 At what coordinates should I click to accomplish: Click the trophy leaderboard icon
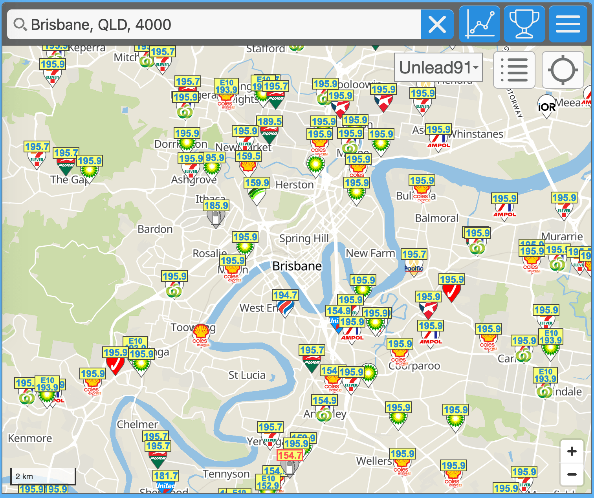tap(524, 24)
